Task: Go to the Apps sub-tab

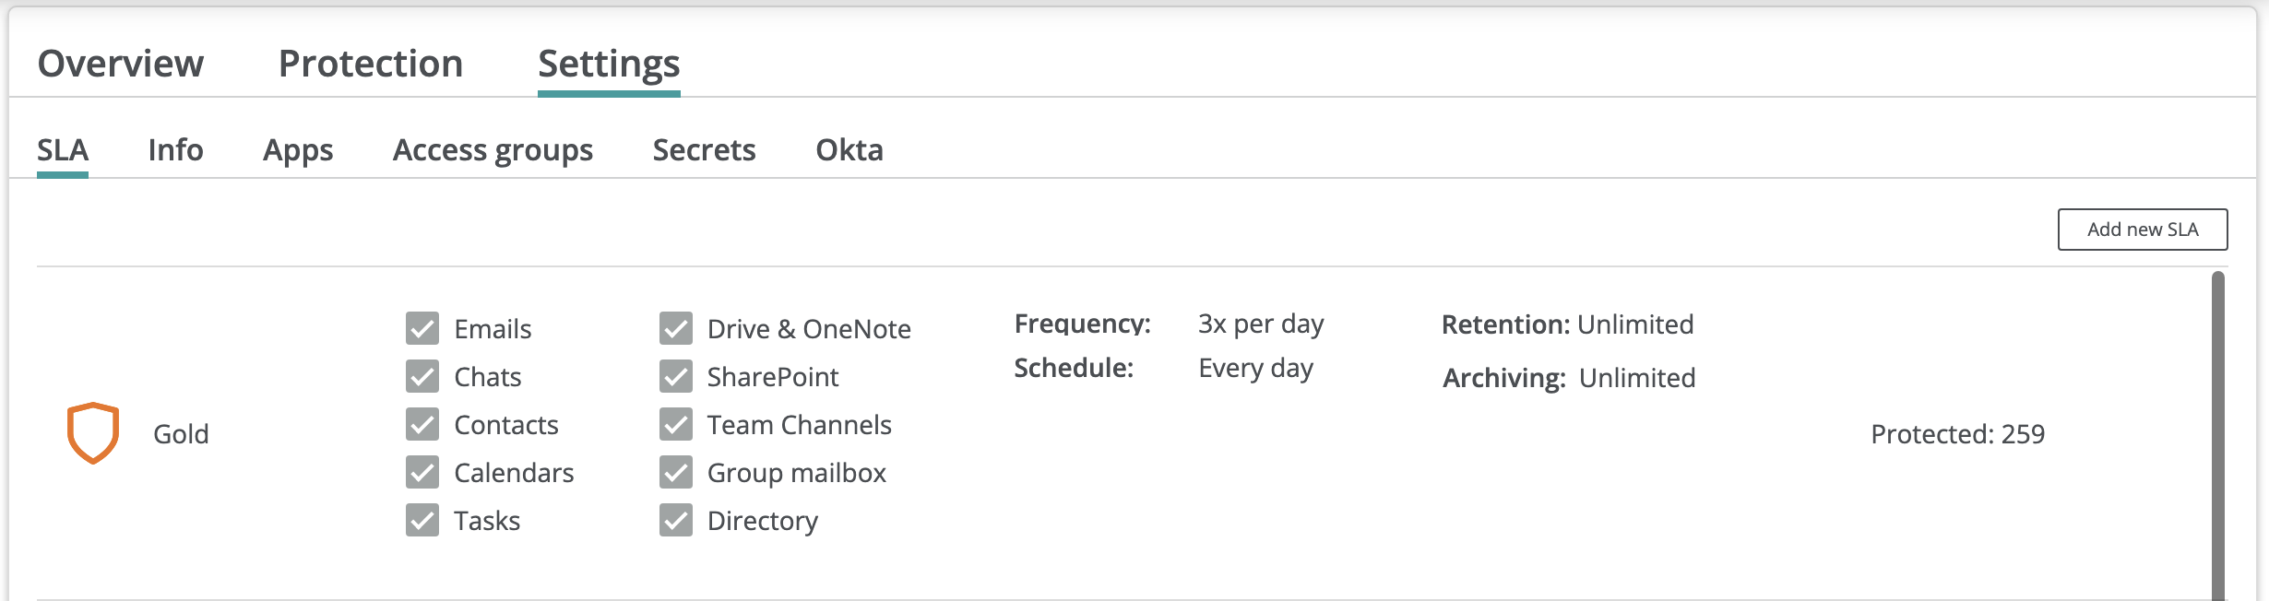Action: click(298, 149)
